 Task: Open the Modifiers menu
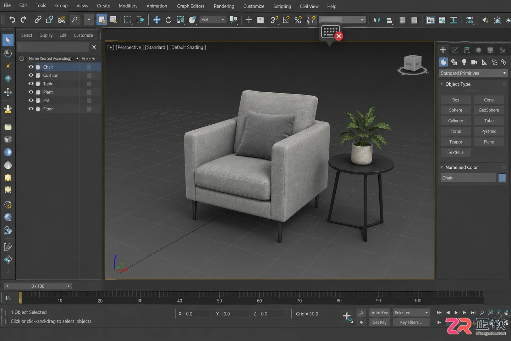point(128,6)
